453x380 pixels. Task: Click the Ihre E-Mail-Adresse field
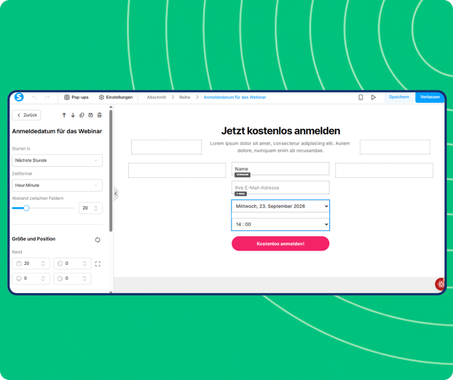tap(280, 188)
